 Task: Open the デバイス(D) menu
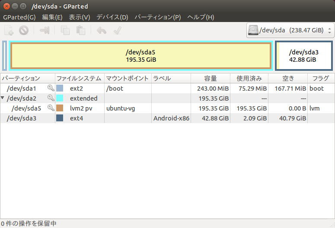[112, 17]
